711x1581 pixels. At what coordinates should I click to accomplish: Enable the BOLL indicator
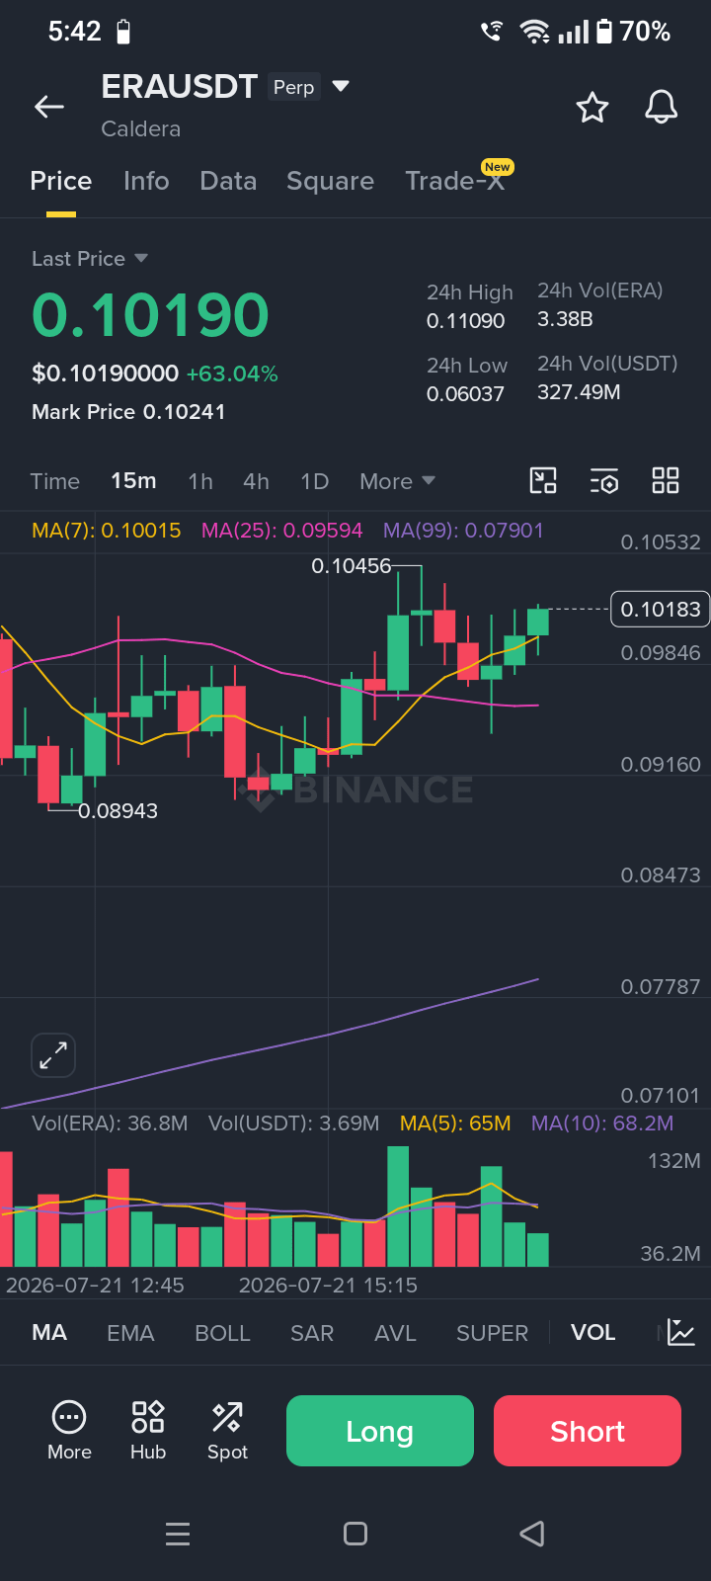click(222, 1333)
